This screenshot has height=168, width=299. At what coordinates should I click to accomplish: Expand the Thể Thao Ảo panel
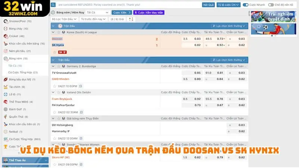pyautogui.click(x=25, y=160)
